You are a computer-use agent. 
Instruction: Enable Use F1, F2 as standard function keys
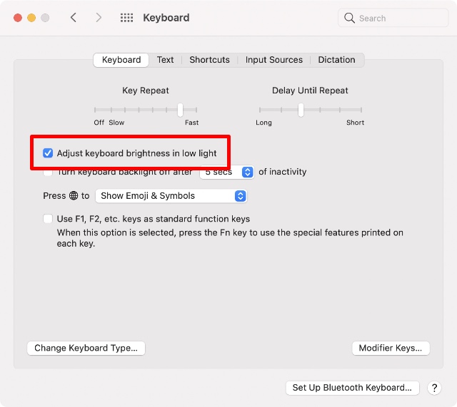click(x=48, y=219)
